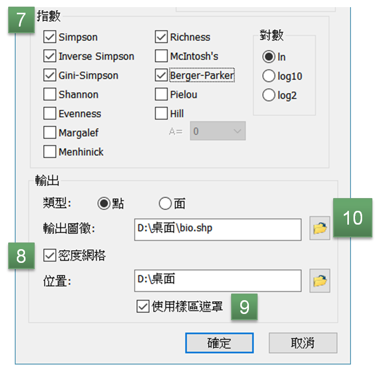Screen dimensions: 379x365
Task: Toggle the Gini-Simpson checkbox
Action: pyautogui.click(x=50, y=75)
